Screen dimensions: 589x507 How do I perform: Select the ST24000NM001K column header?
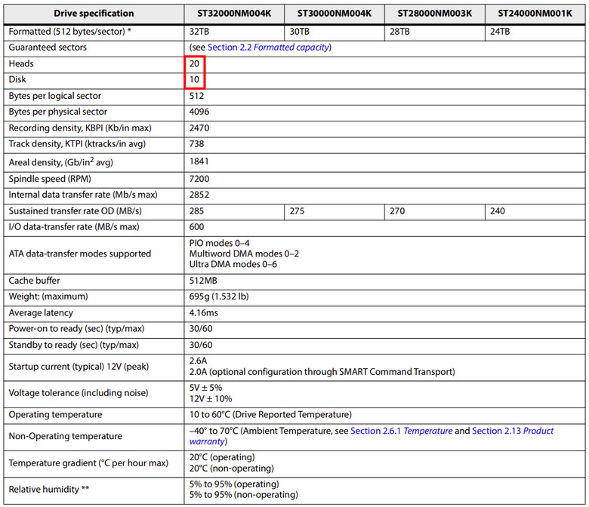coord(535,14)
